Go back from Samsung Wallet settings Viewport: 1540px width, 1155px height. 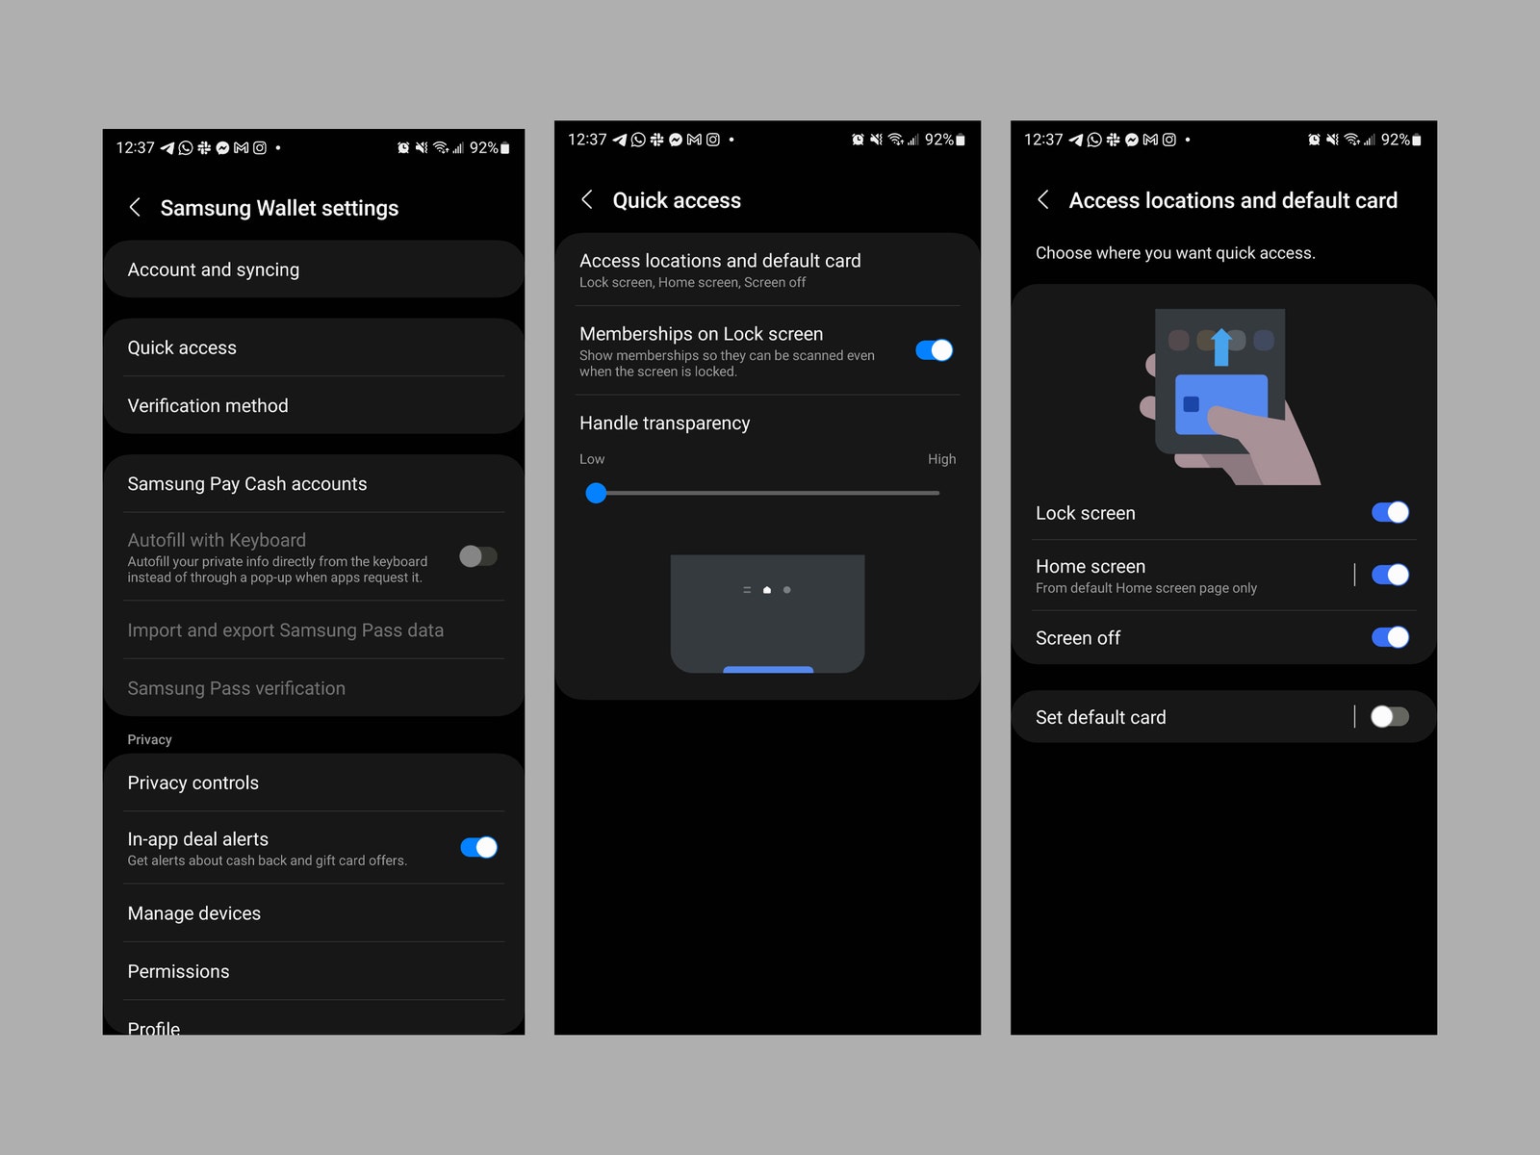pyautogui.click(x=135, y=207)
